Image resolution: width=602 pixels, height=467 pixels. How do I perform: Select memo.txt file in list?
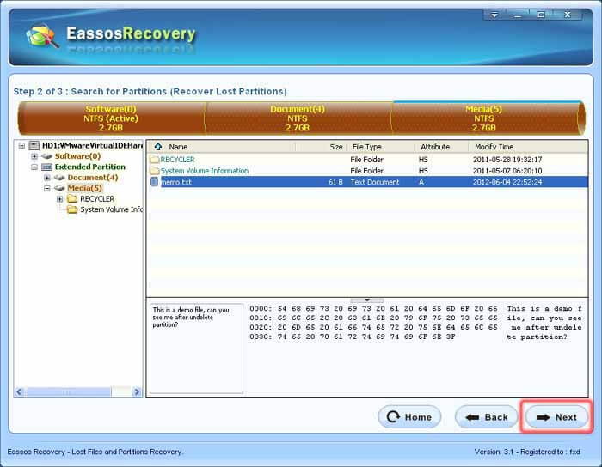point(368,182)
